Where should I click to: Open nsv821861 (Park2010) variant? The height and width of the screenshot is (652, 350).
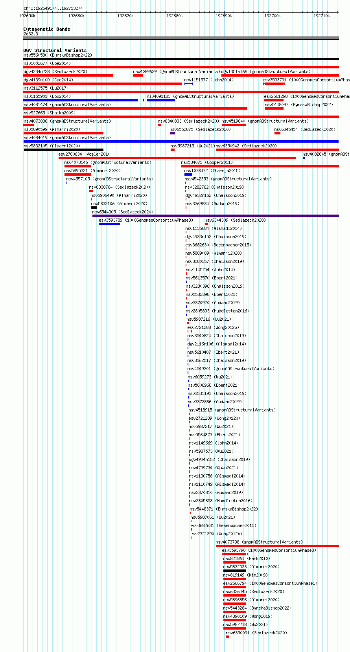[247, 559]
